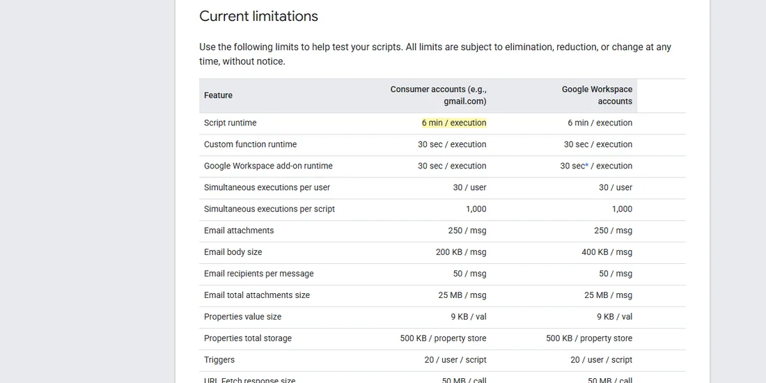Click the 'Properties value size' row label
Screen dimensions: 766x383
point(243,317)
